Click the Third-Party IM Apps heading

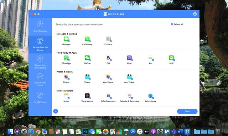pyautogui.click(x=67, y=53)
